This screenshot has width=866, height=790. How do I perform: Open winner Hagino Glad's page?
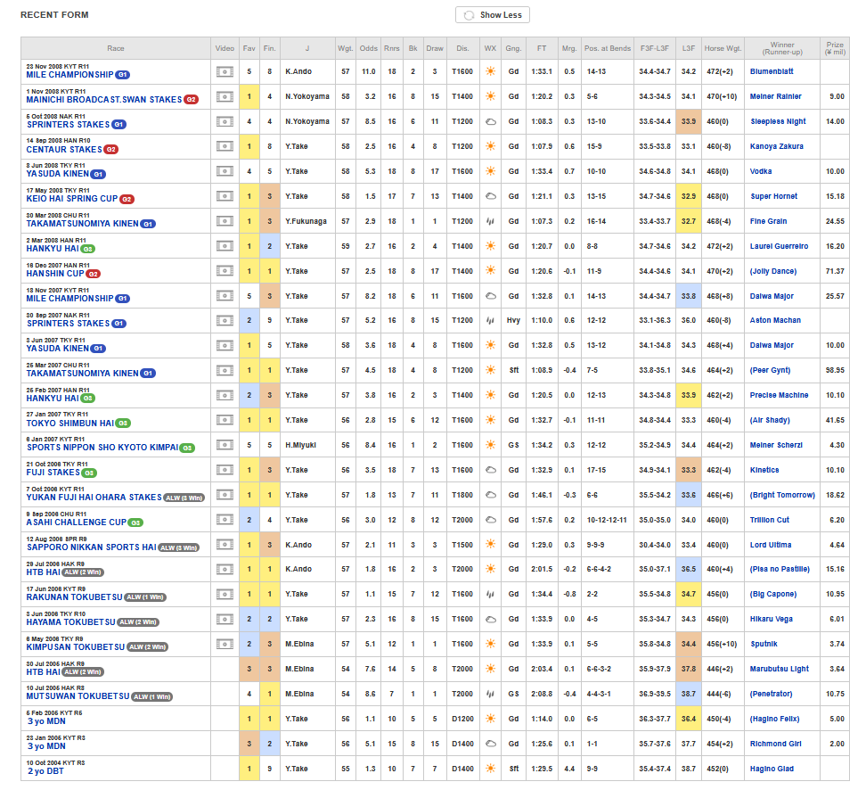tap(772, 769)
